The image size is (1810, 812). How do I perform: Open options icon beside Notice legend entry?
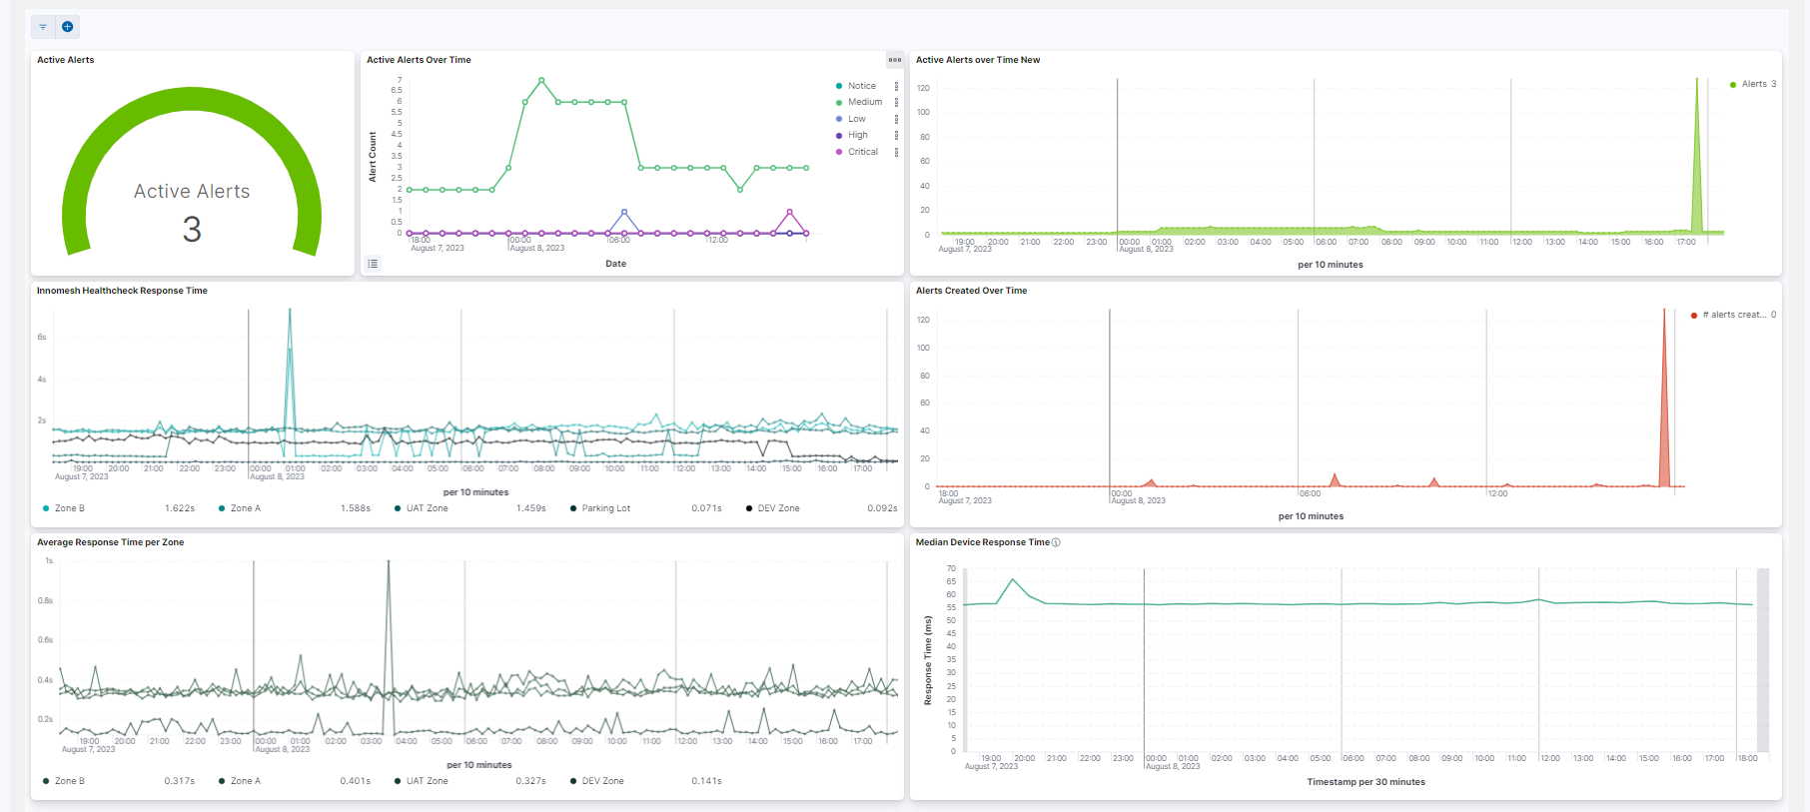point(896,86)
